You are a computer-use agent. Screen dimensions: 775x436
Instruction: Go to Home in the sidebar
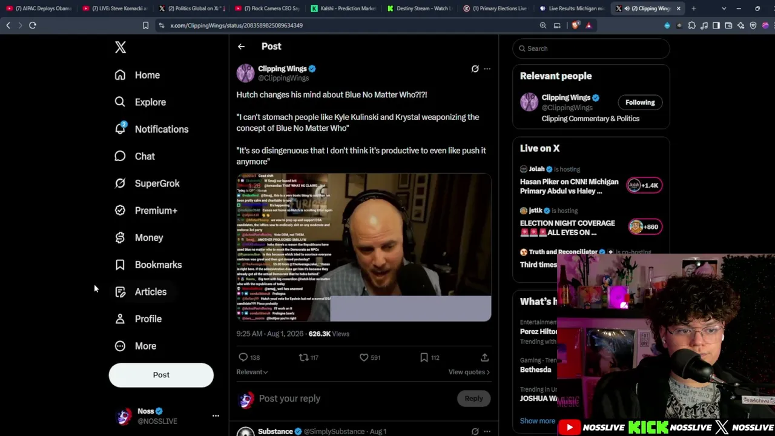(137, 75)
